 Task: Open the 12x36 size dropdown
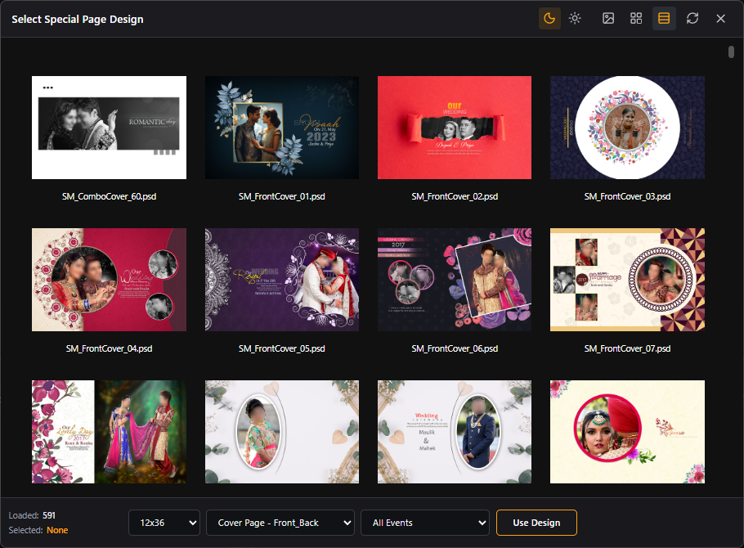click(x=164, y=523)
